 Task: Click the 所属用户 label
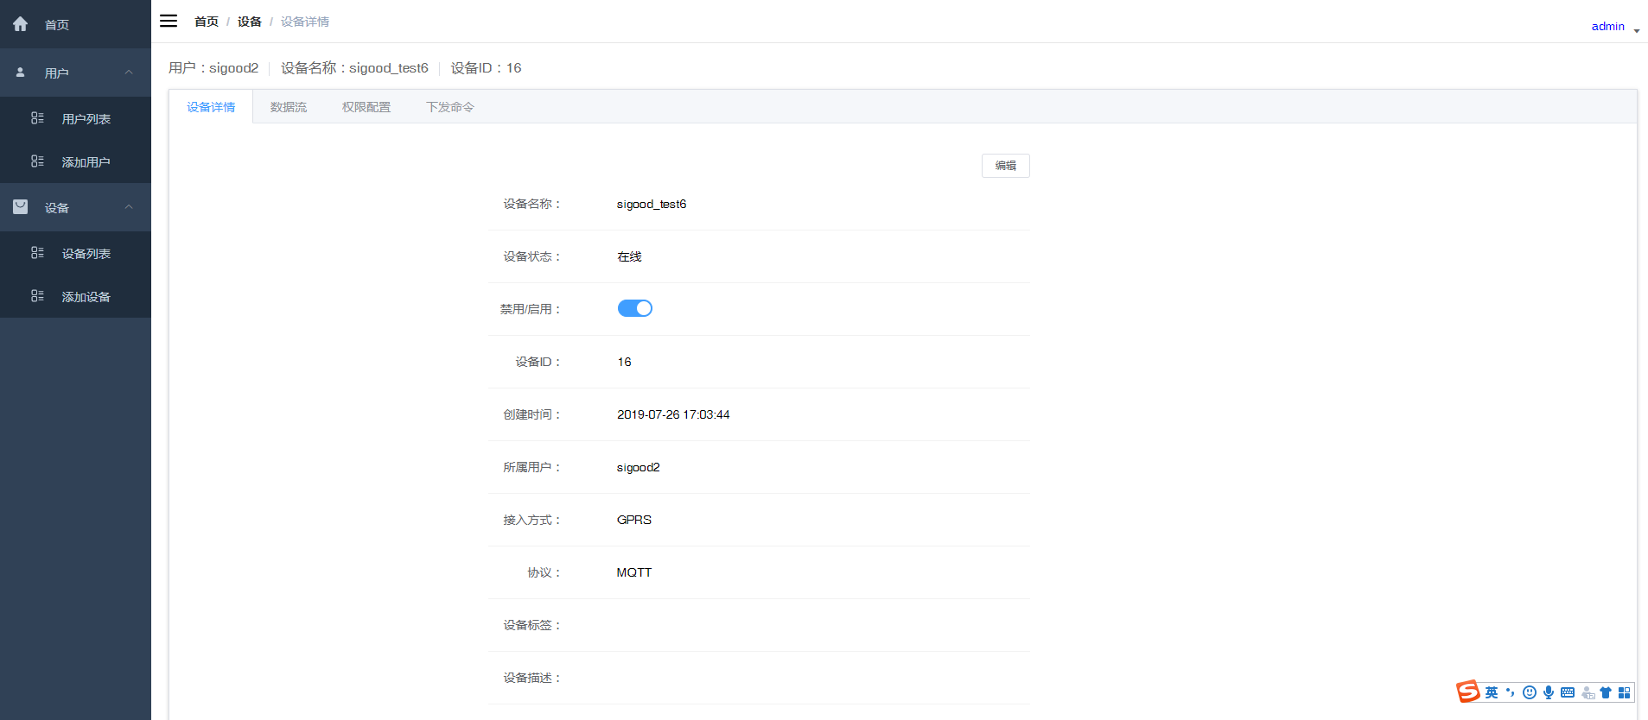tap(533, 467)
